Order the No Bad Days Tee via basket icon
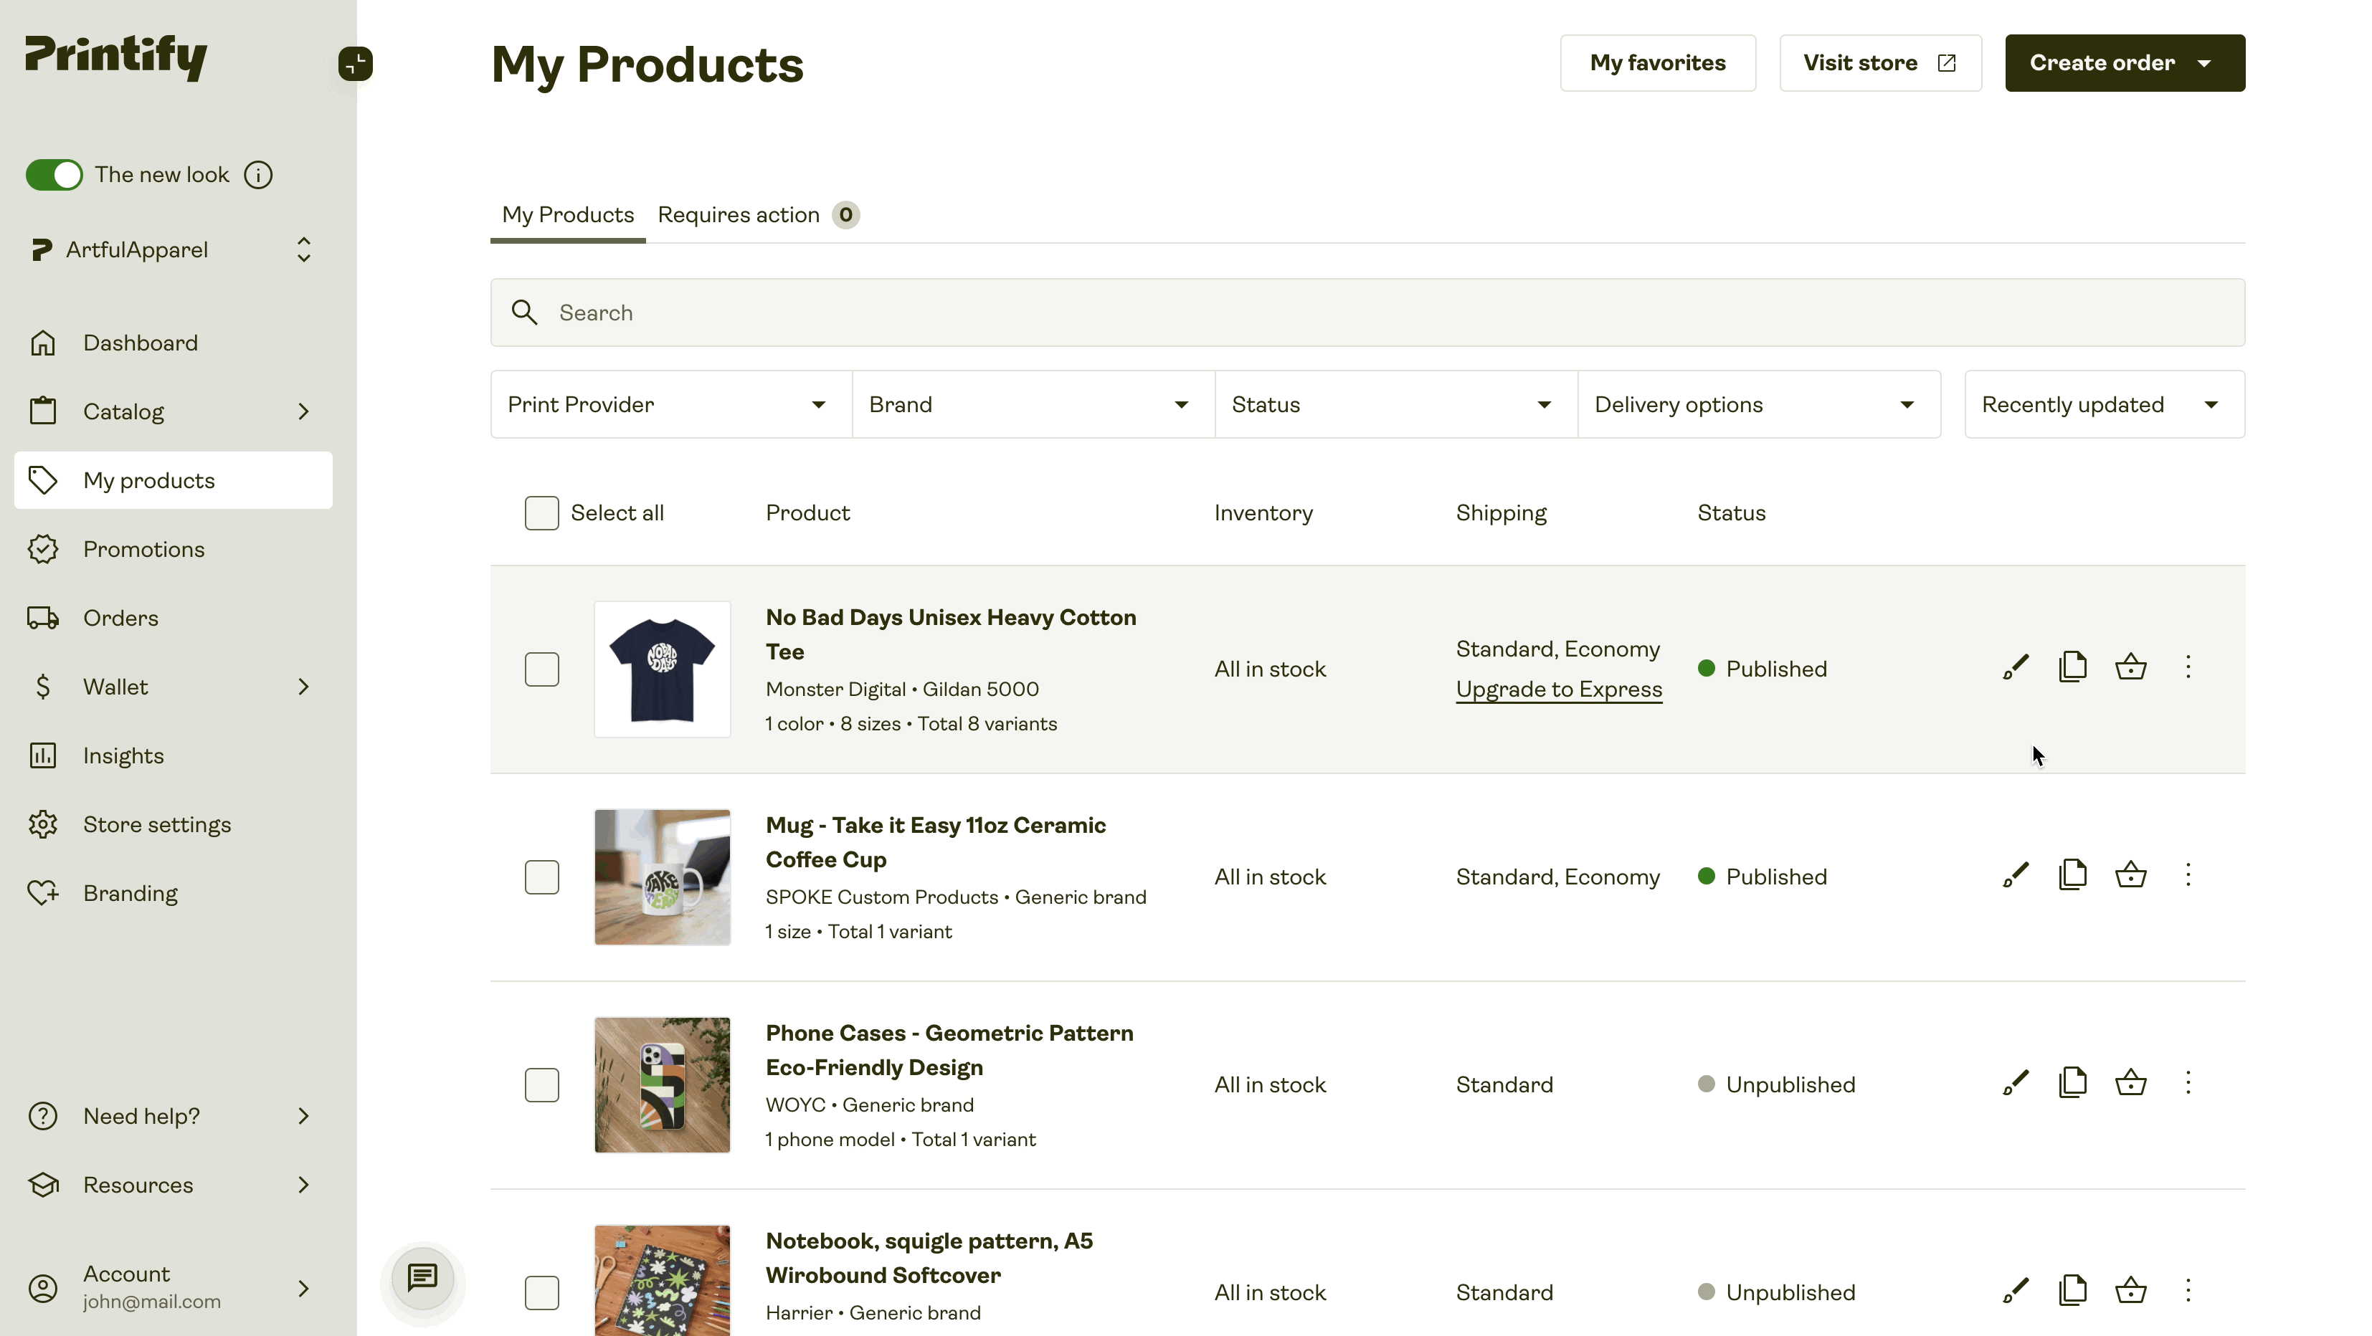Viewport: 2372px width, 1336px height. [2131, 667]
